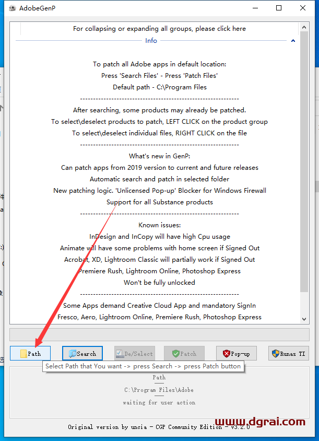Open the Pop-up blocker button
This screenshot has width=319, height=441.
coord(237,353)
